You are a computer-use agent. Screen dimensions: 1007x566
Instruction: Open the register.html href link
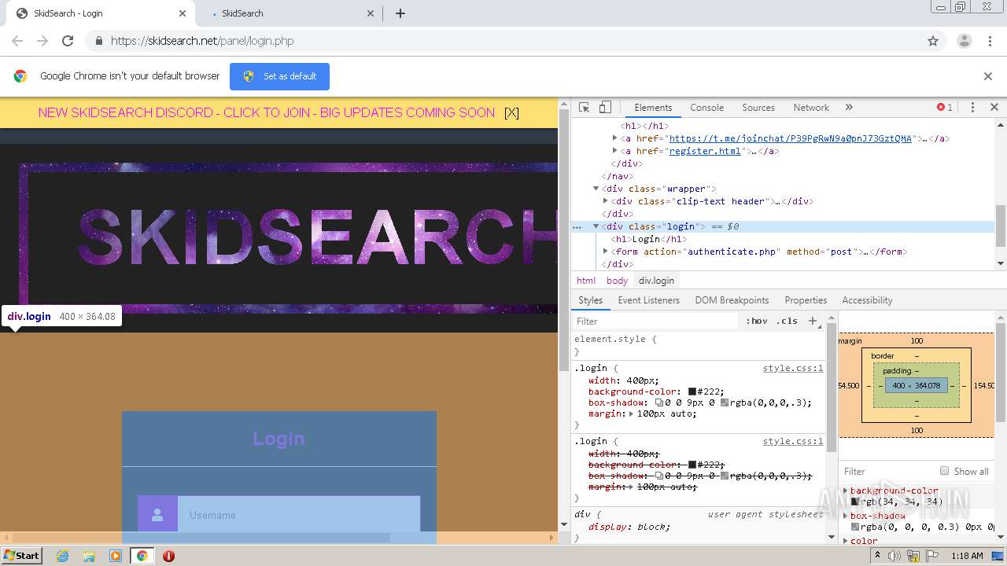[x=705, y=151]
